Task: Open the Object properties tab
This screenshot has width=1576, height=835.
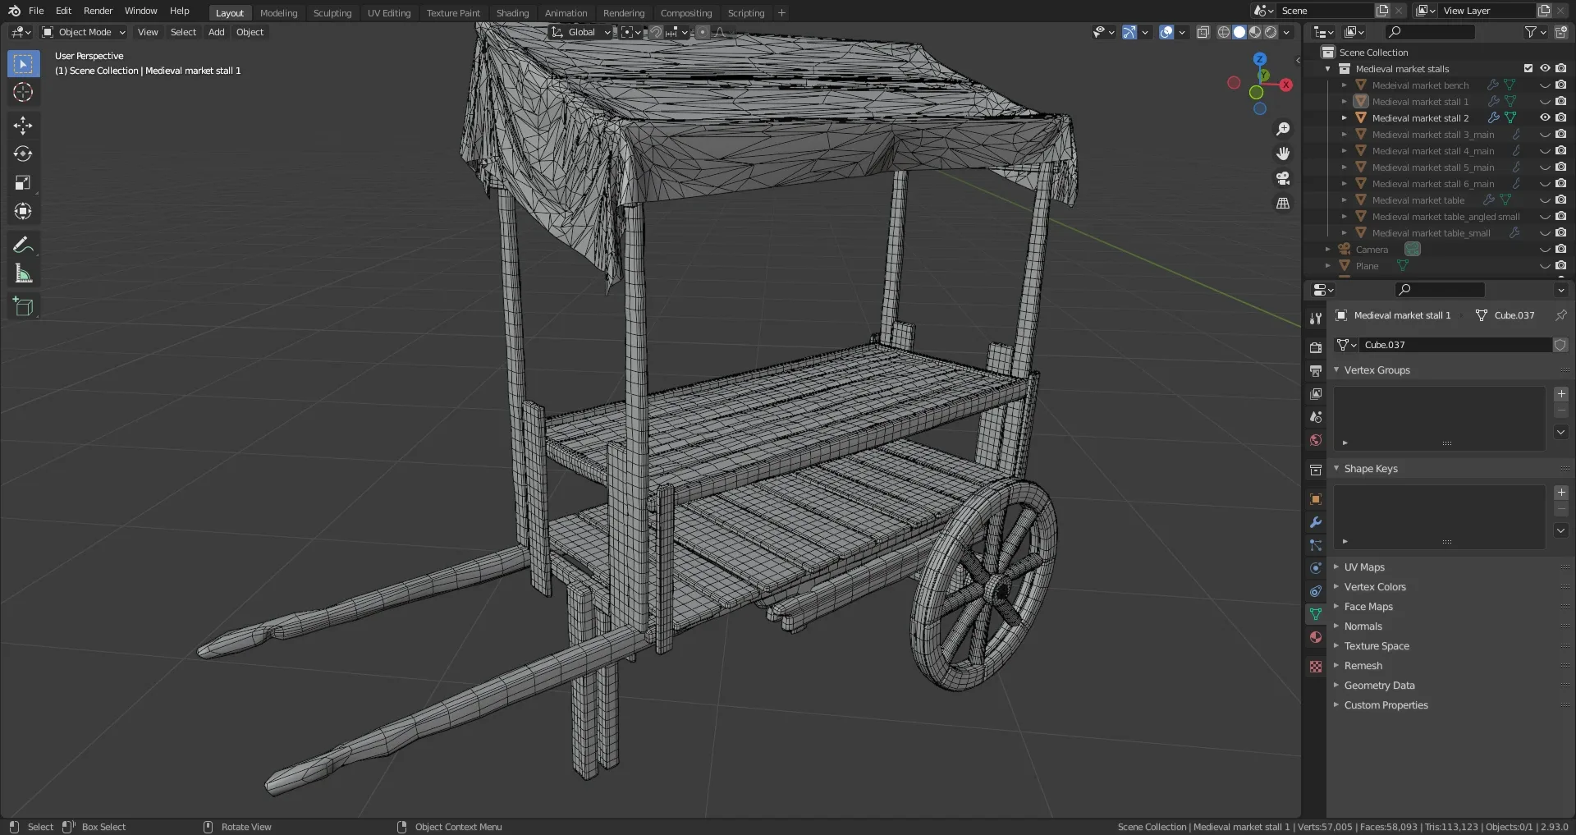Action: click(x=1316, y=499)
